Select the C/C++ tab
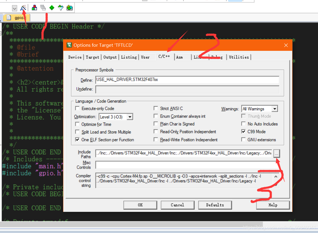This screenshot has height=233, width=318. (164, 56)
